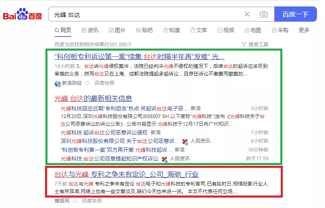Open 光峰 台达的最新相关信息 heading
325x208 pixels.
click(93, 98)
